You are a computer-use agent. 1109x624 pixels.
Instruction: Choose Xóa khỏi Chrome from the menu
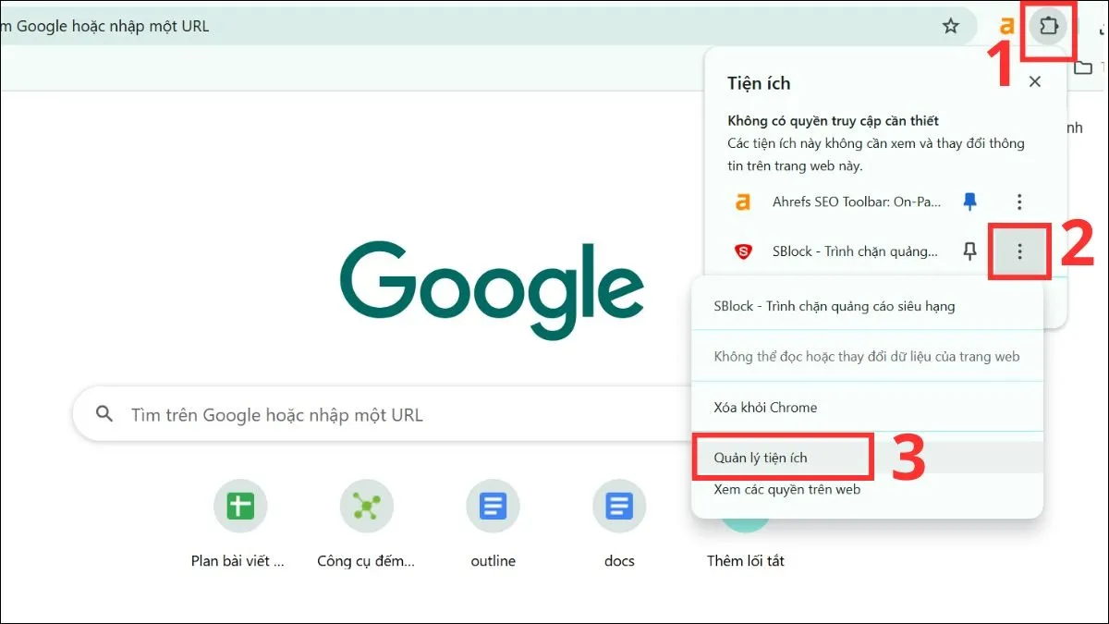coord(765,407)
